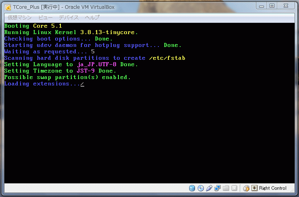Open the shared folders status icon
The width and height of the screenshot is (299, 197).
click(226, 188)
